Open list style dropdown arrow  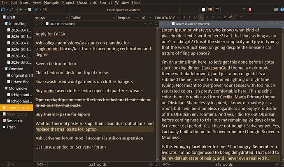[241, 17]
